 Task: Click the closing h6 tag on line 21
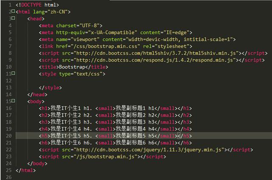pyautogui.click(x=184, y=143)
